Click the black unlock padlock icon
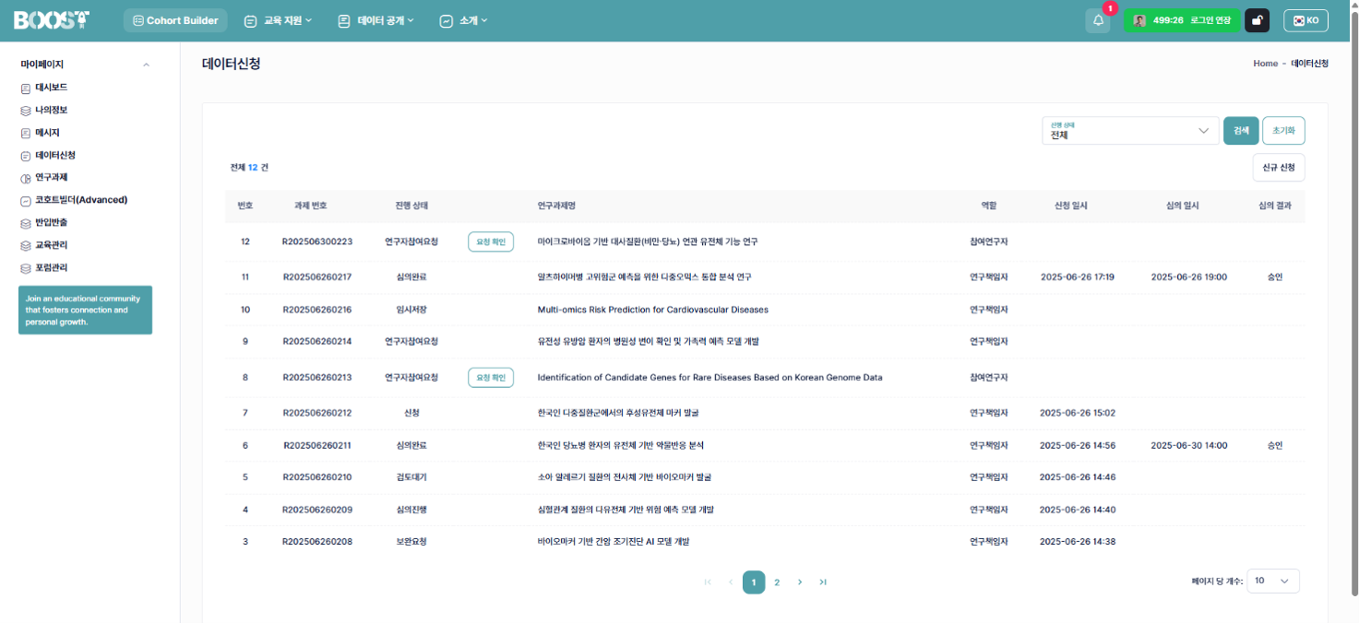 1257,20
